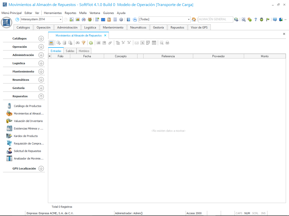The image size is (289, 216).
Task: Open the Interasystem 2014 dropdown
Action: pyautogui.click(x=61, y=19)
